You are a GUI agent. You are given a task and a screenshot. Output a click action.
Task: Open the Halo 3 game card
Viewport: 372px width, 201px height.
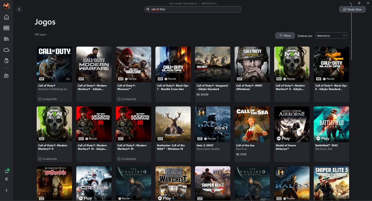[x=292, y=184]
